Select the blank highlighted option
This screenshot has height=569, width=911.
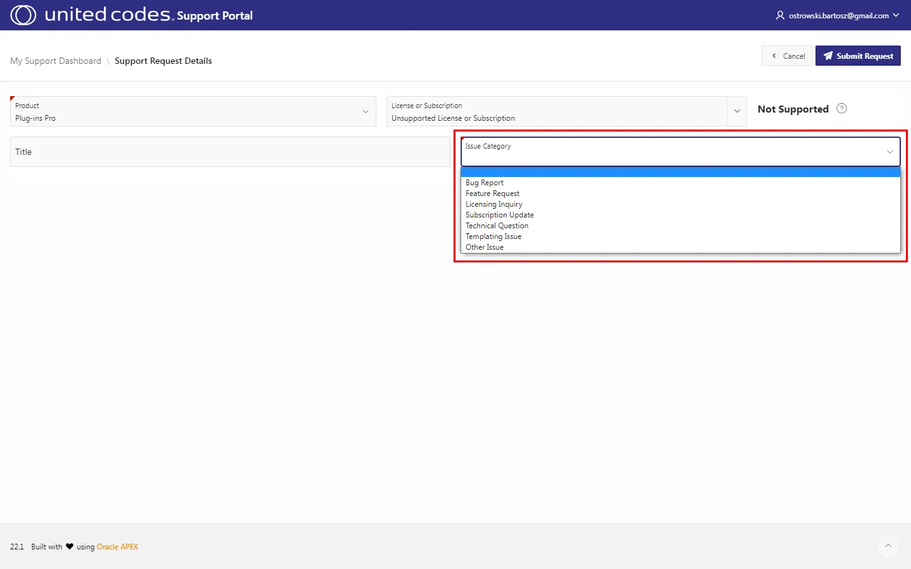click(680, 172)
